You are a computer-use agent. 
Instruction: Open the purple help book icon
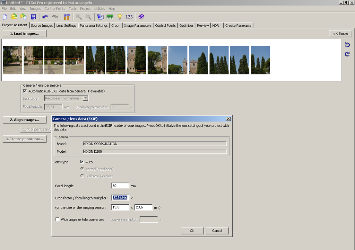coord(141,17)
